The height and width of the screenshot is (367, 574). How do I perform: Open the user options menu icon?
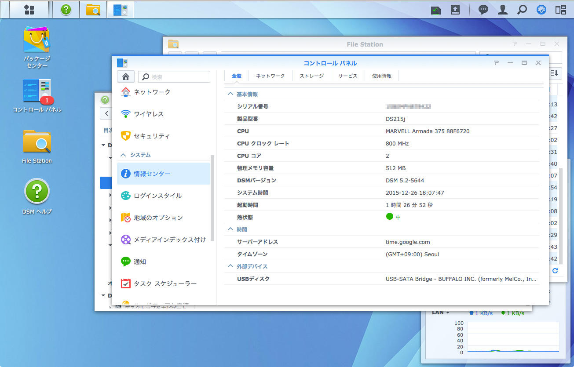coord(503,10)
